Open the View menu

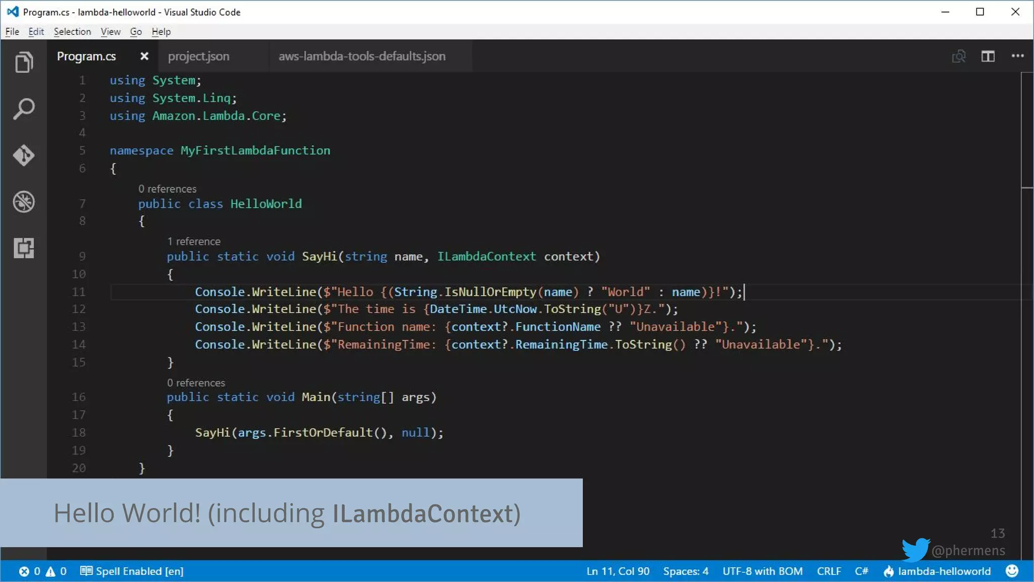point(110,31)
